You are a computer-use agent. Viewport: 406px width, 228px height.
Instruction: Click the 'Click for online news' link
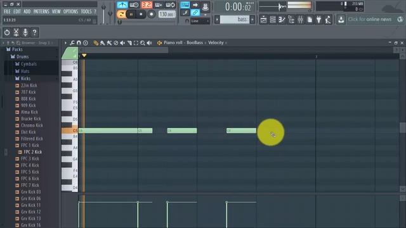click(x=369, y=20)
